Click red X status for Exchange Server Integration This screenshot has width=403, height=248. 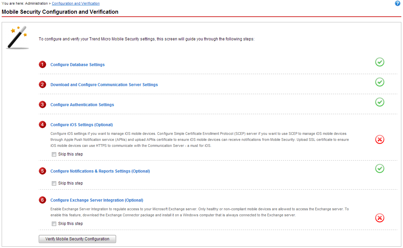pyautogui.click(x=380, y=218)
